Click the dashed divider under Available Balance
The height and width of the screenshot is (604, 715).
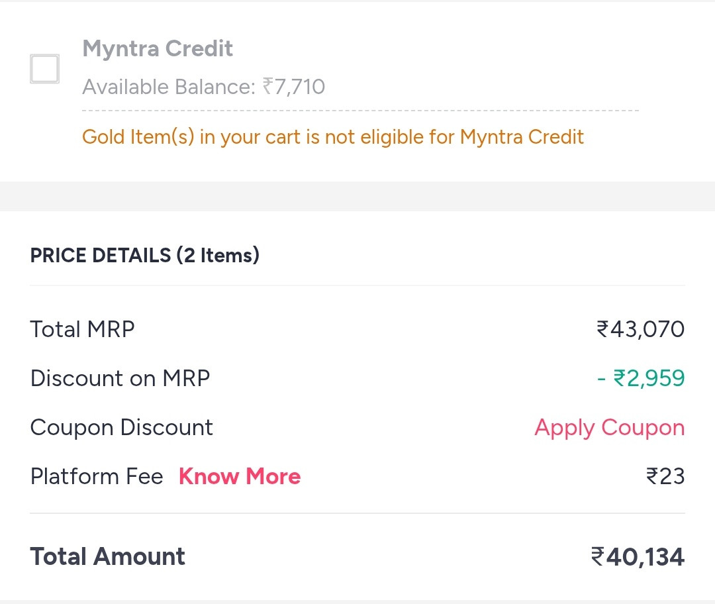point(360,111)
